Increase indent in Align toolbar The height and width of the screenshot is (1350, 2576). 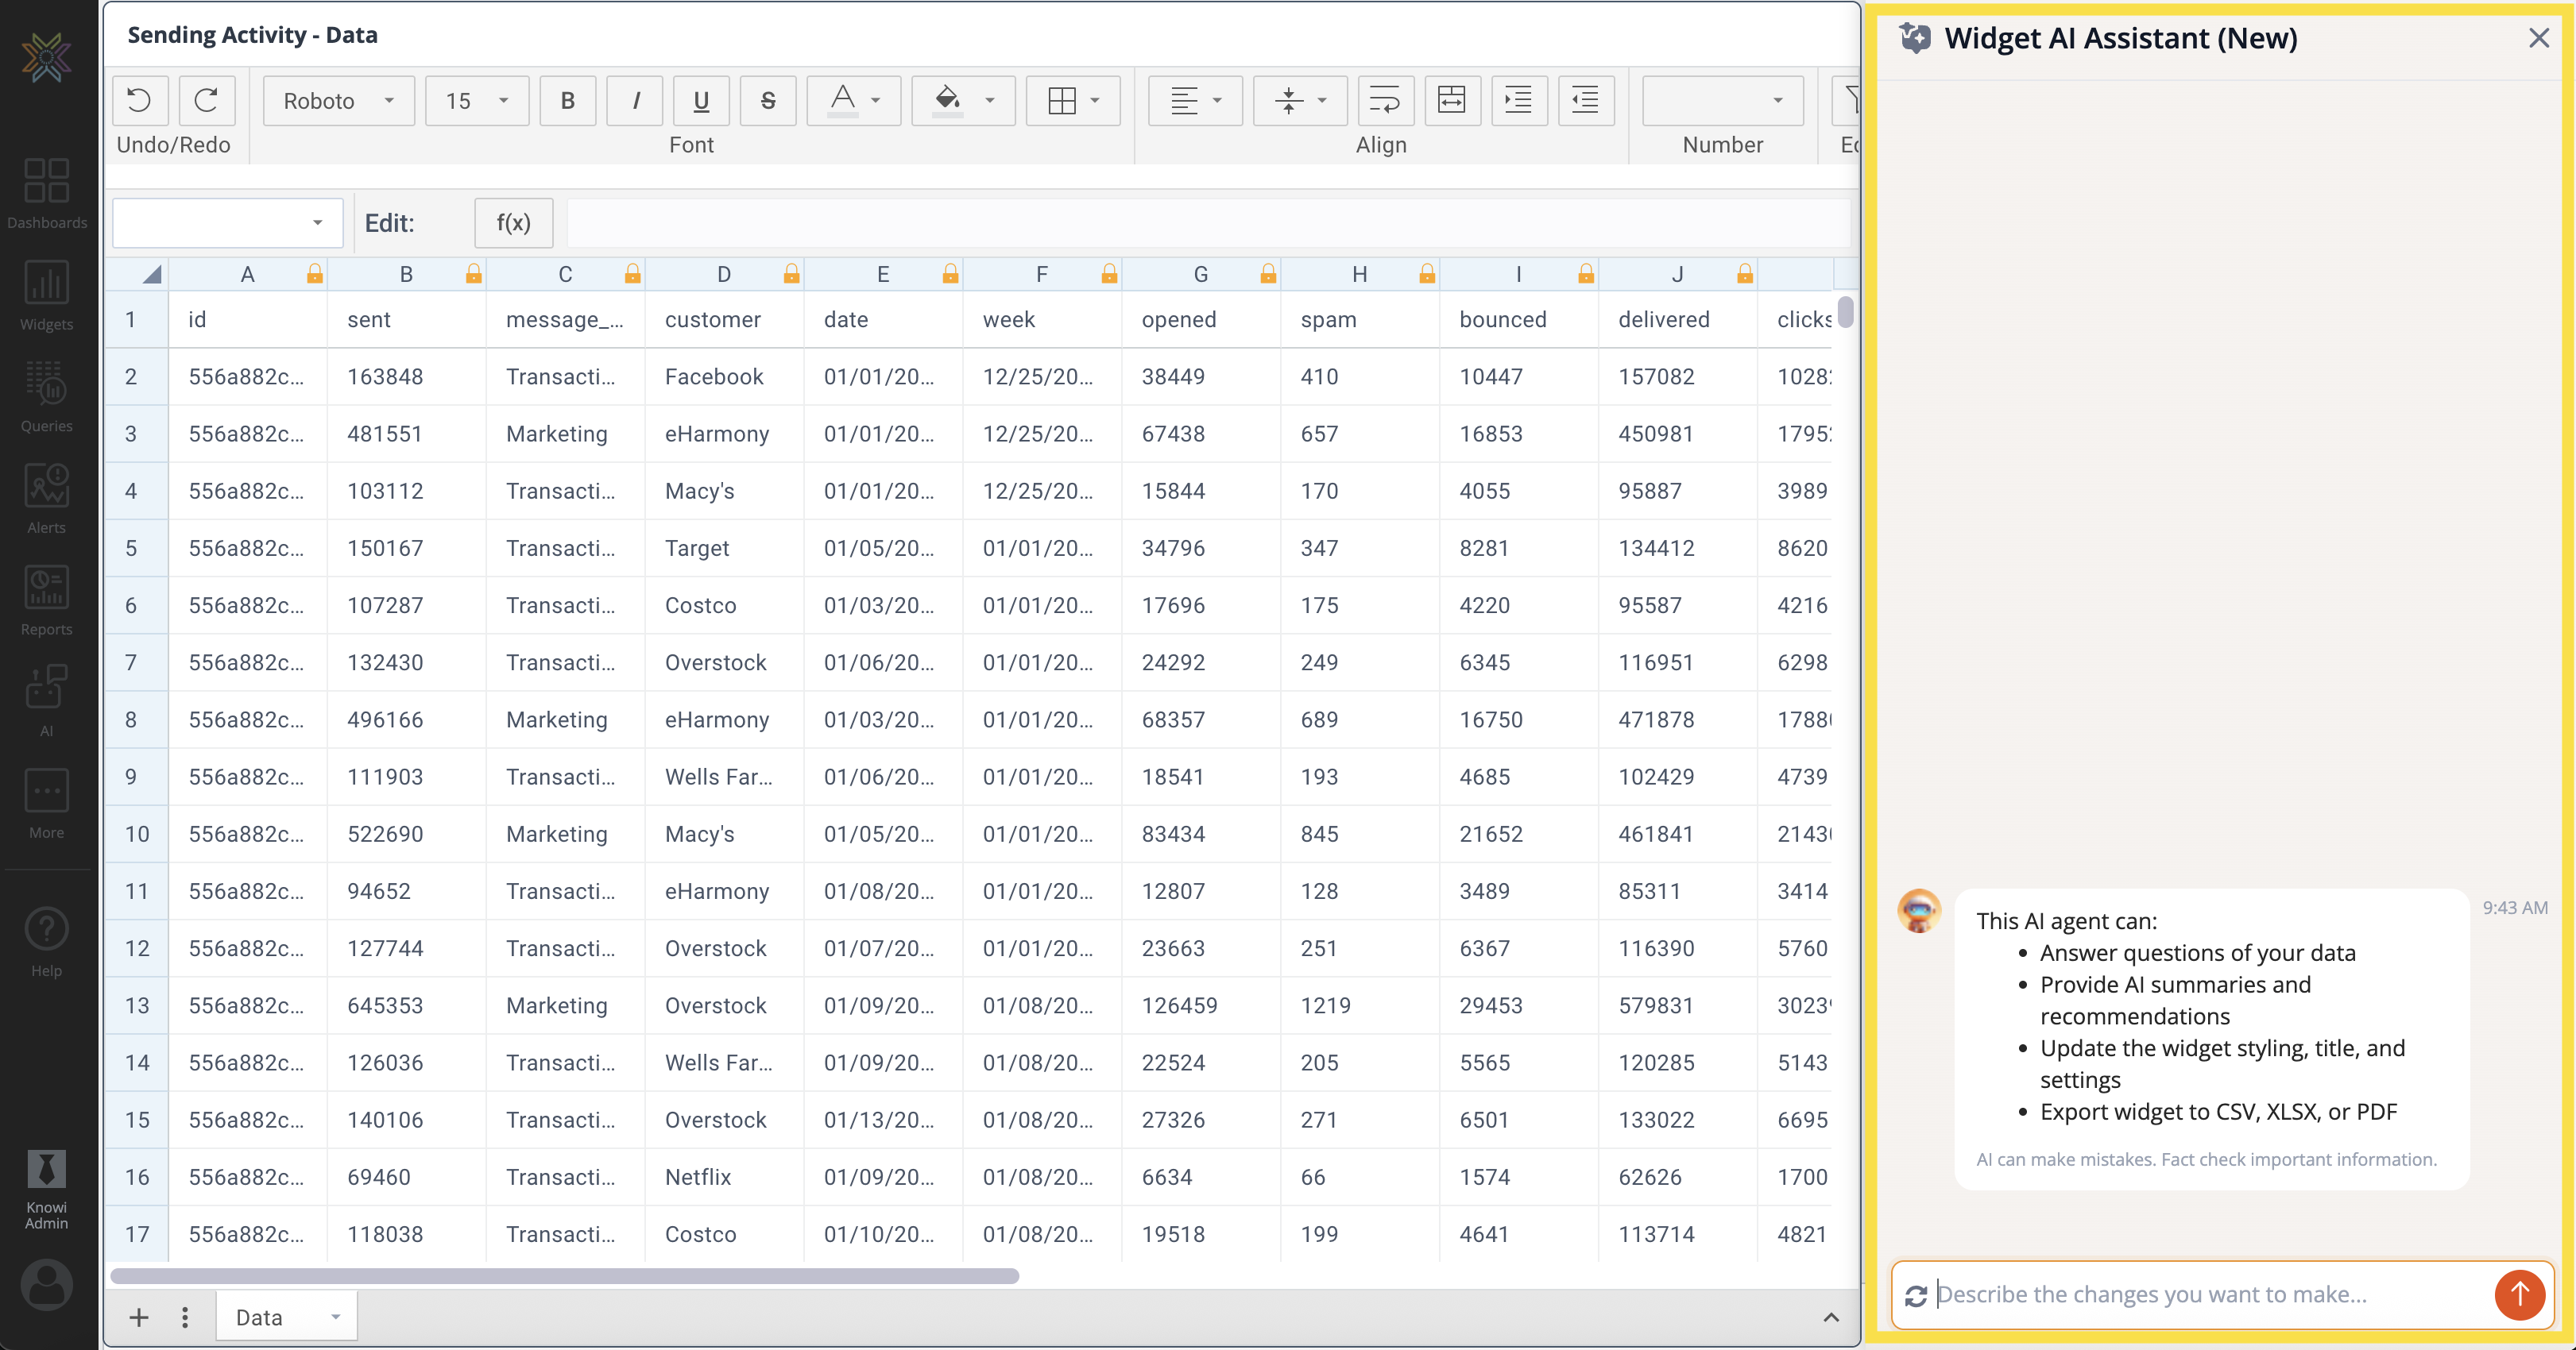[1518, 101]
